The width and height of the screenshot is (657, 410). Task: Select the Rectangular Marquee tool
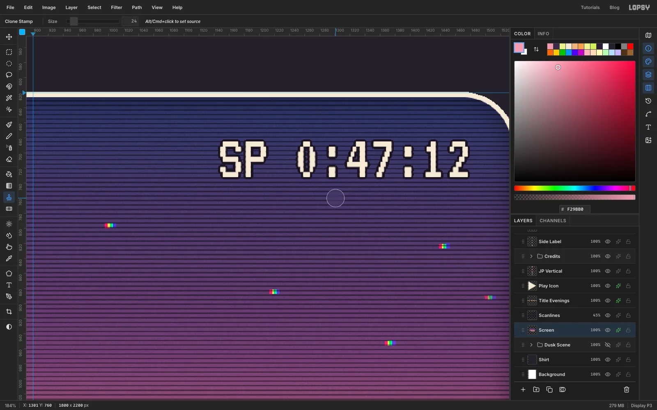[x=9, y=52]
